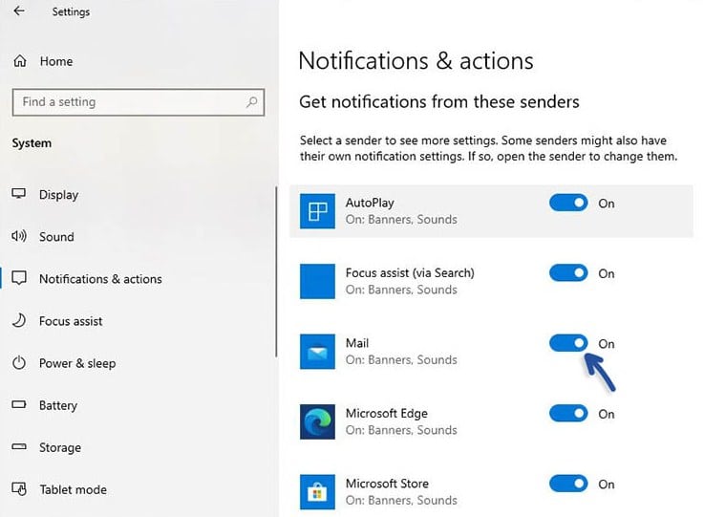Viewport: 704px width, 517px height.
Task: Click the Storage drive icon
Action: [19, 447]
